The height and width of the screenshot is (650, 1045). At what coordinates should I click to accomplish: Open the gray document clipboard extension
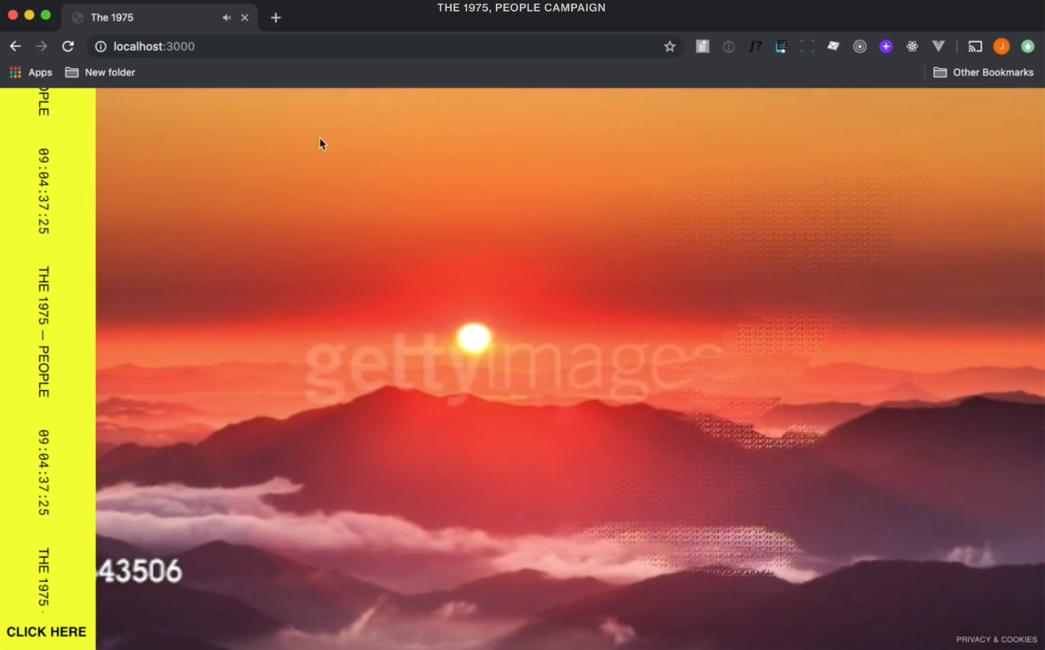tap(703, 46)
